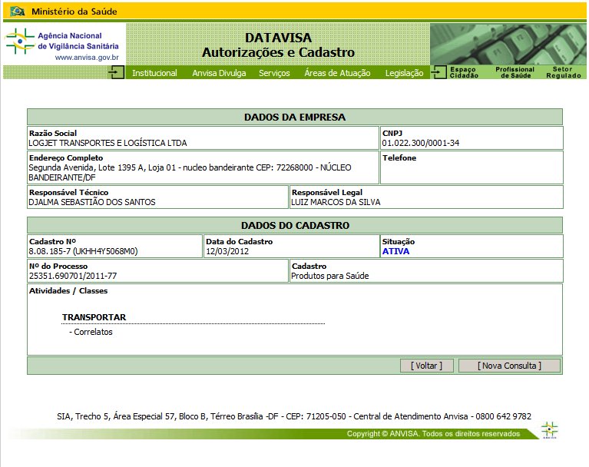Click the registration date 12/03/2012
Screen dimensions: 589x467
pos(227,251)
